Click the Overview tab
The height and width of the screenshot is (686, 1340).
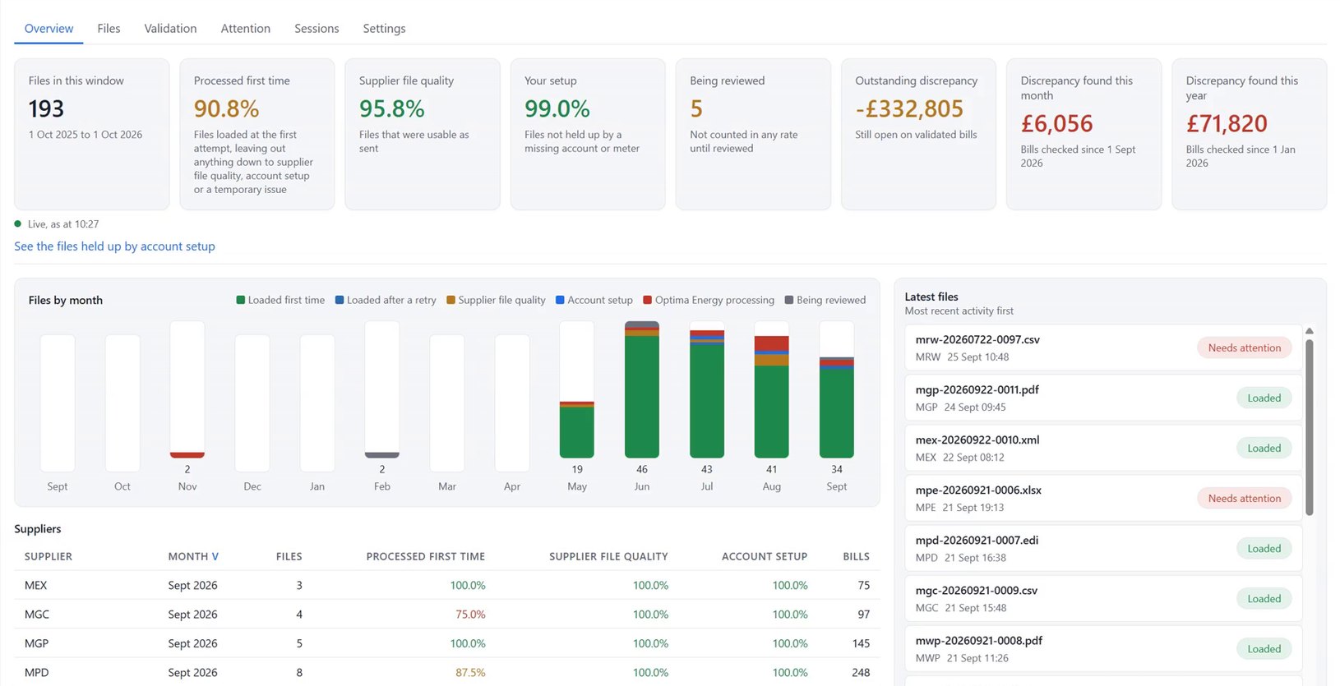pos(49,28)
